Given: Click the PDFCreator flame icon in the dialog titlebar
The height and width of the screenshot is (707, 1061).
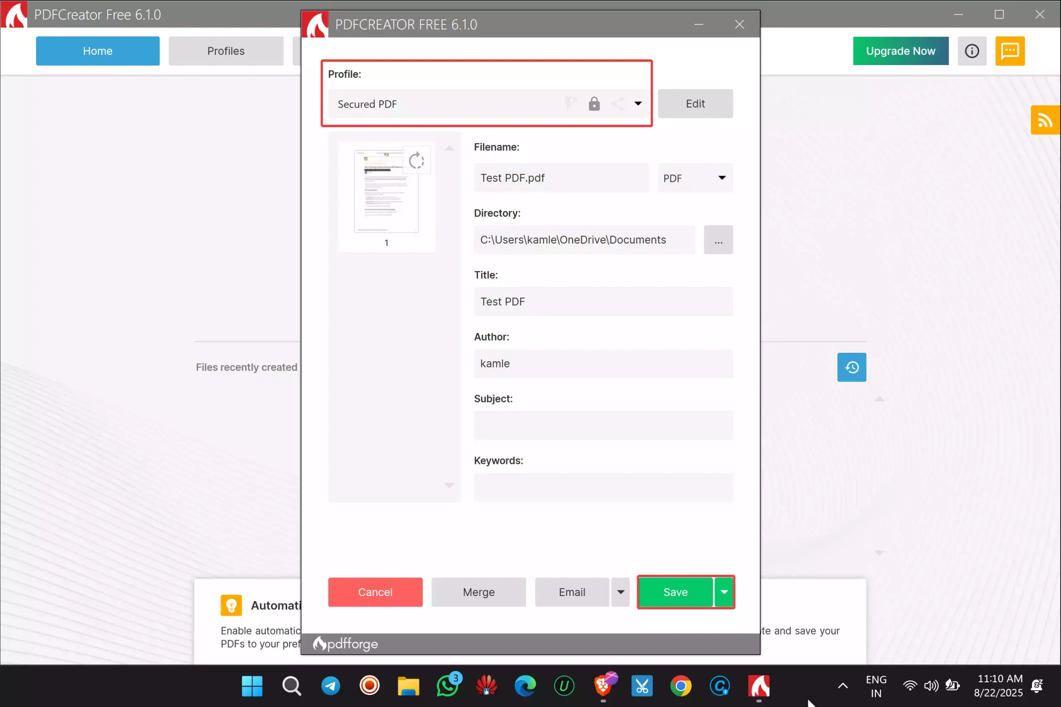Looking at the screenshot, I should click(x=315, y=24).
